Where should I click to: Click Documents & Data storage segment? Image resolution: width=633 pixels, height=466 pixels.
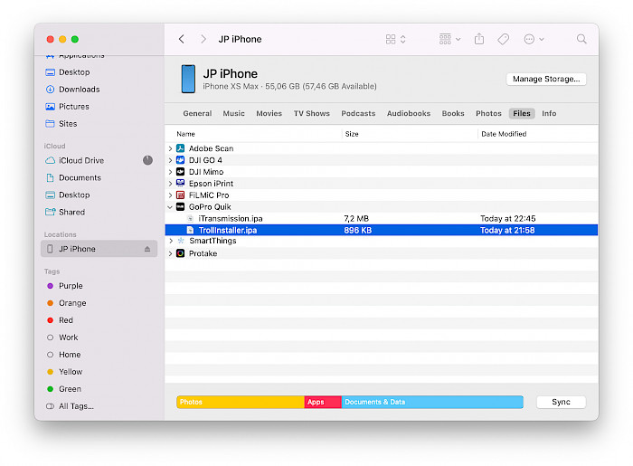432,402
